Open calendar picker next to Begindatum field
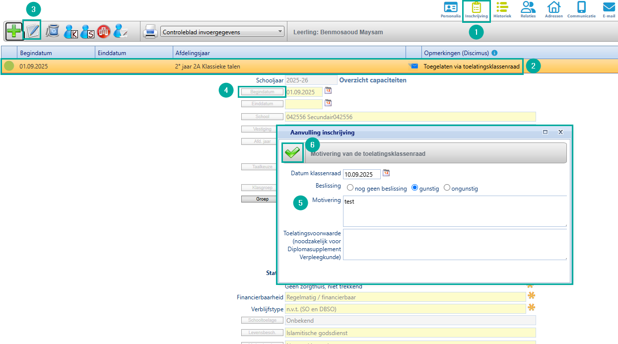 [x=328, y=91]
